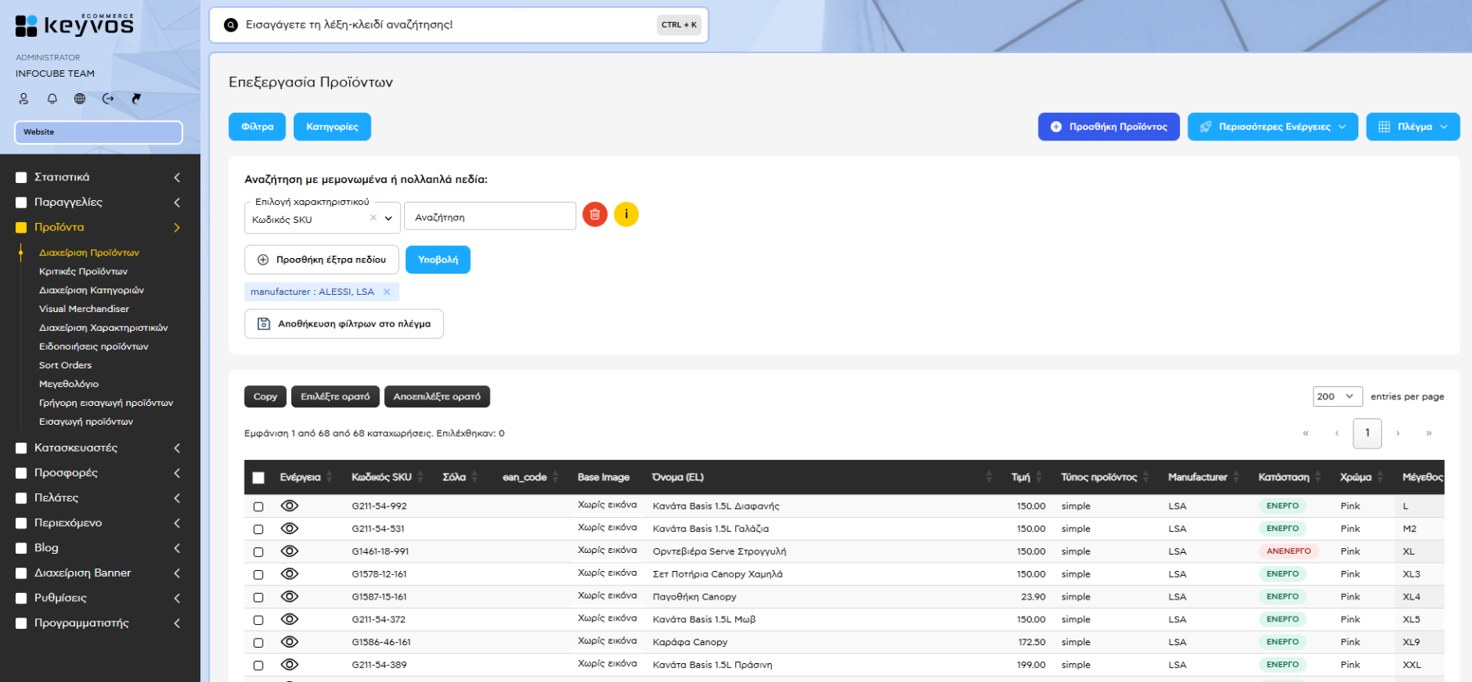Click the eye icon for G211-54-992

[289, 506]
